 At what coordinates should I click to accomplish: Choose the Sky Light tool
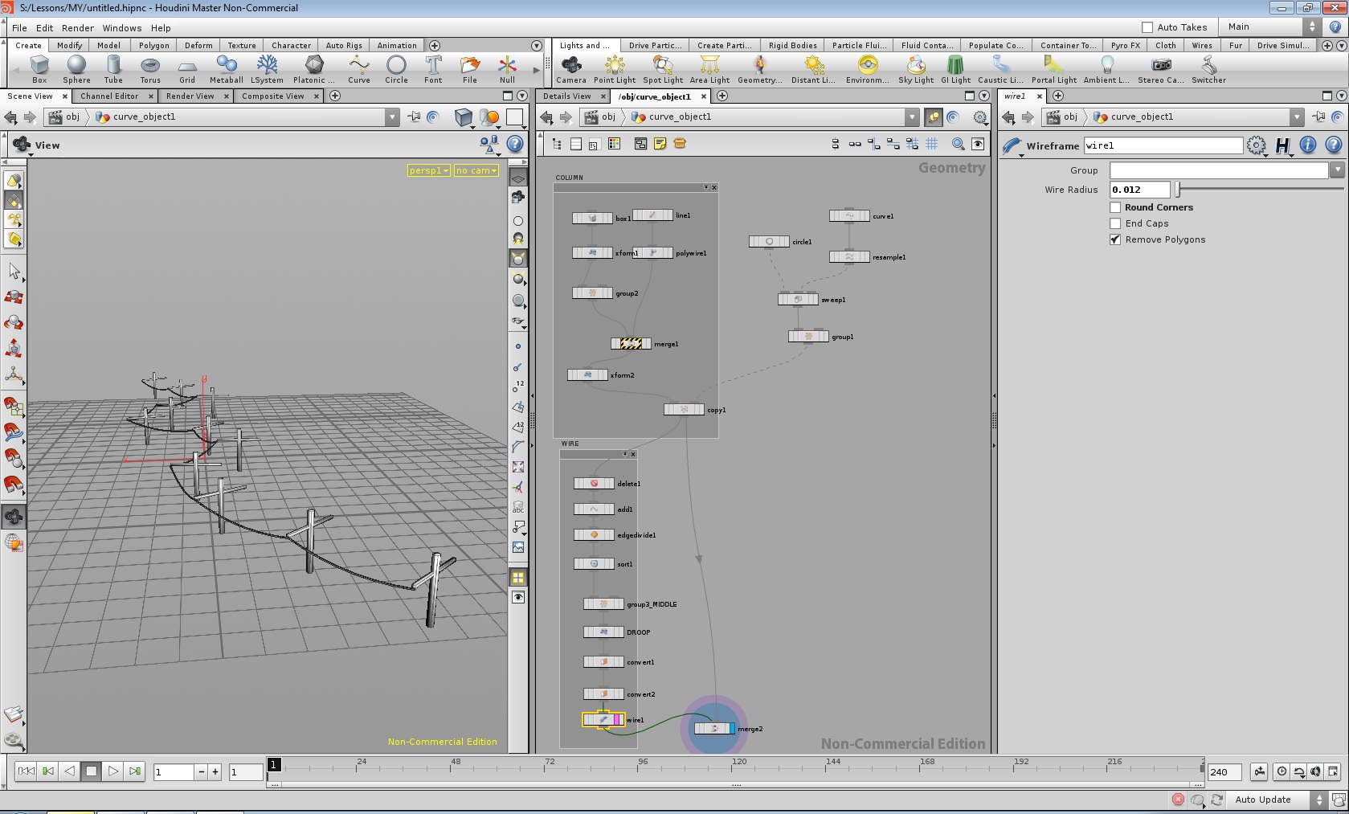coord(915,68)
